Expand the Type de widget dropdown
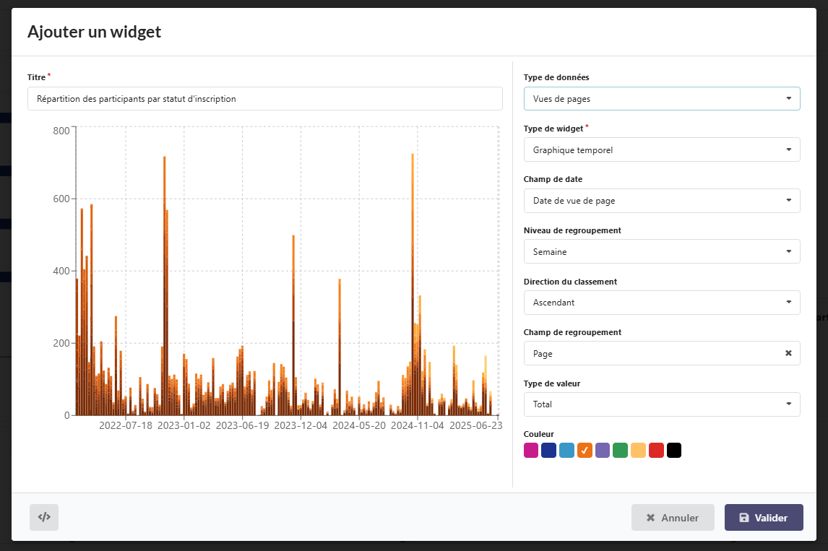 pos(661,150)
